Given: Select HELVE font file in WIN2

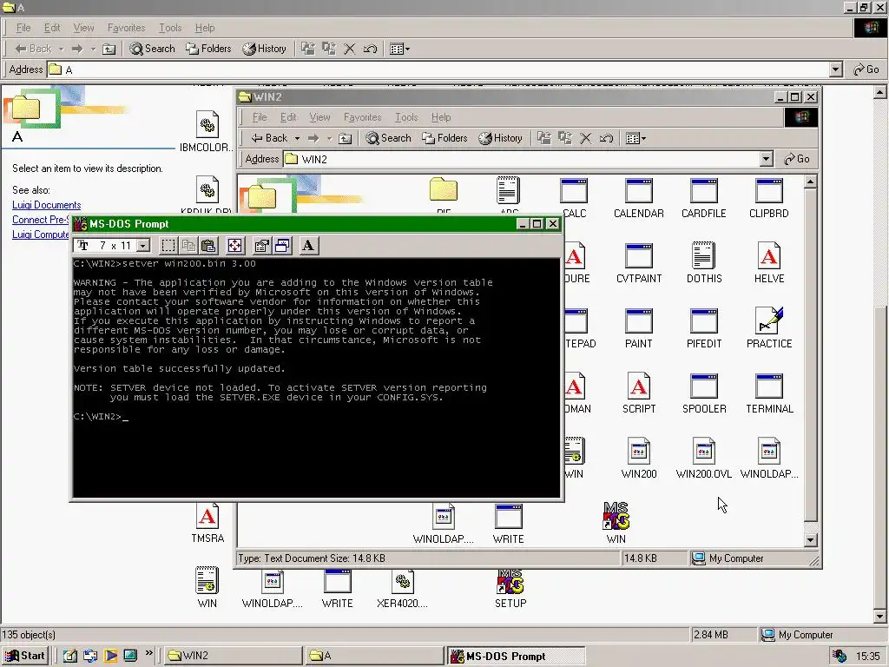Looking at the screenshot, I should [769, 263].
